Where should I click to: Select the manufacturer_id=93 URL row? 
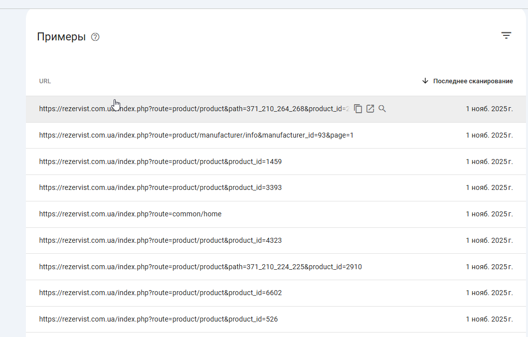196,135
